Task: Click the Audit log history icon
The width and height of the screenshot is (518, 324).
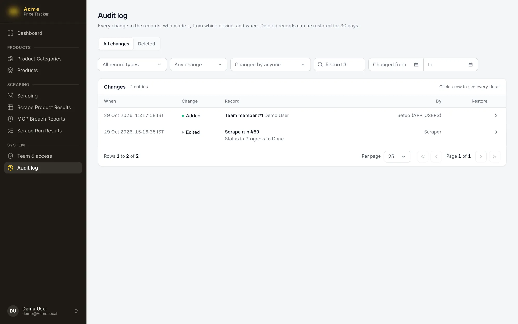Action: (x=10, y=168)
